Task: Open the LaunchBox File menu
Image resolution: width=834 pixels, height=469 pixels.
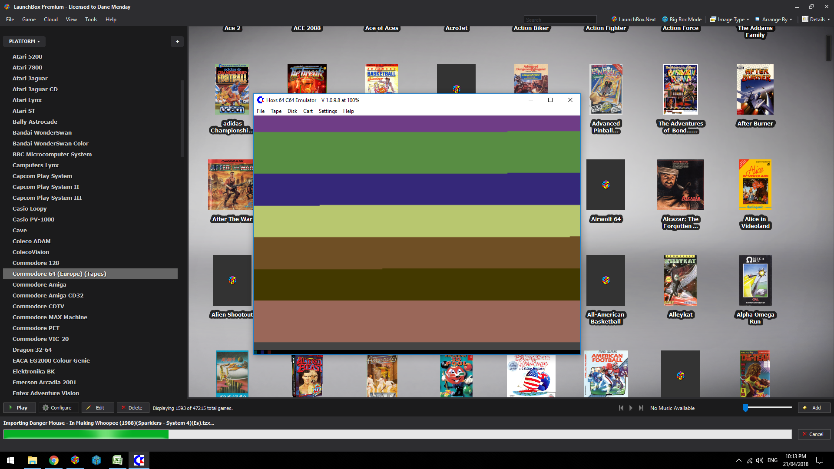Action: (x=10, y=20)
